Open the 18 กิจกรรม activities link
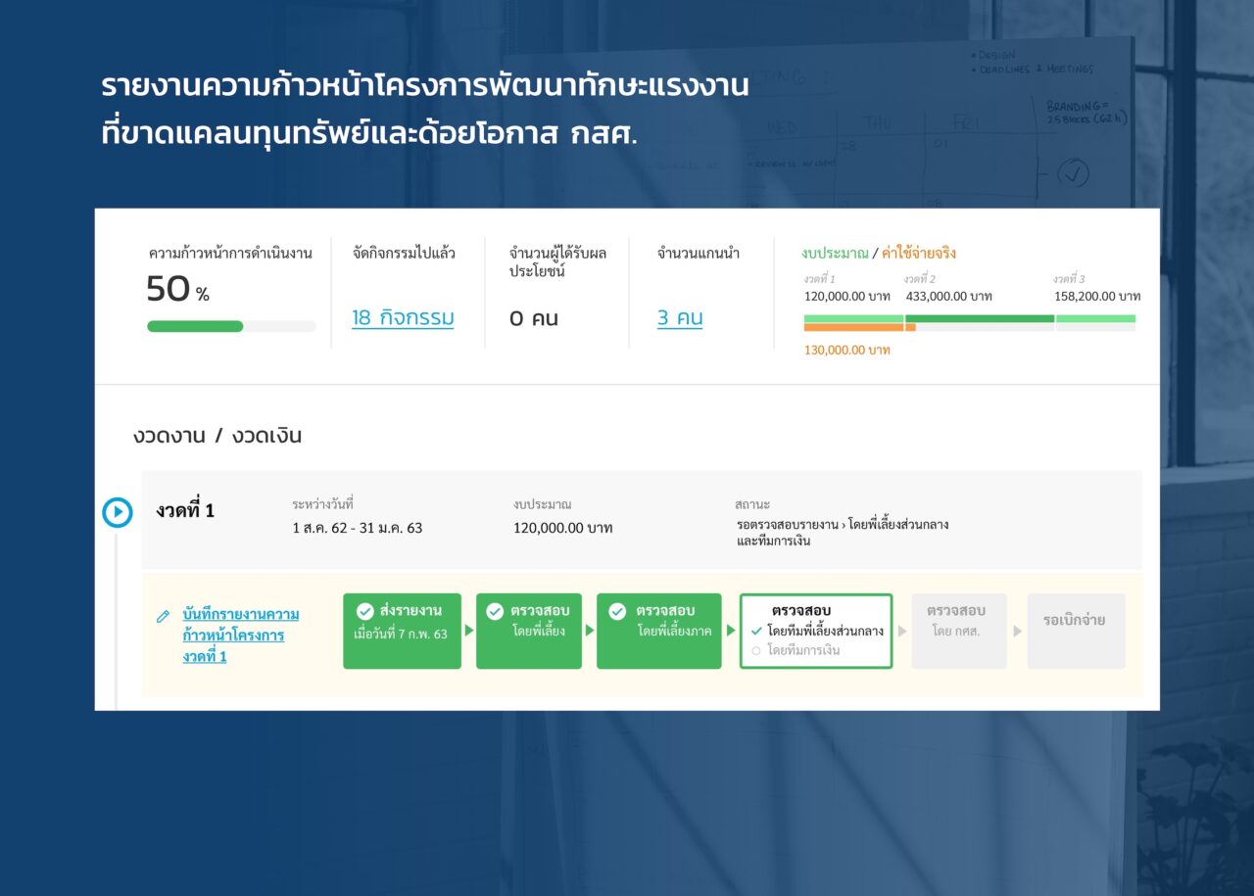This screenshot has width=1254, height=896. 403,318
